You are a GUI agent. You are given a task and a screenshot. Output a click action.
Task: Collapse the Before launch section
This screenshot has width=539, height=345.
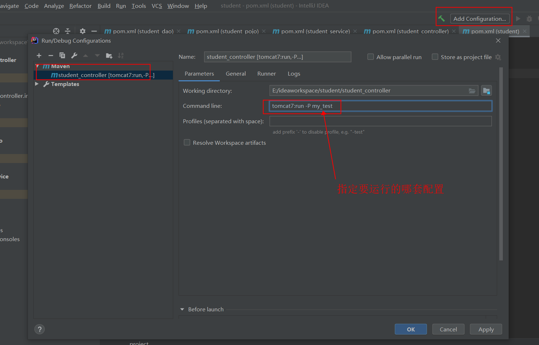coord(182,309)
